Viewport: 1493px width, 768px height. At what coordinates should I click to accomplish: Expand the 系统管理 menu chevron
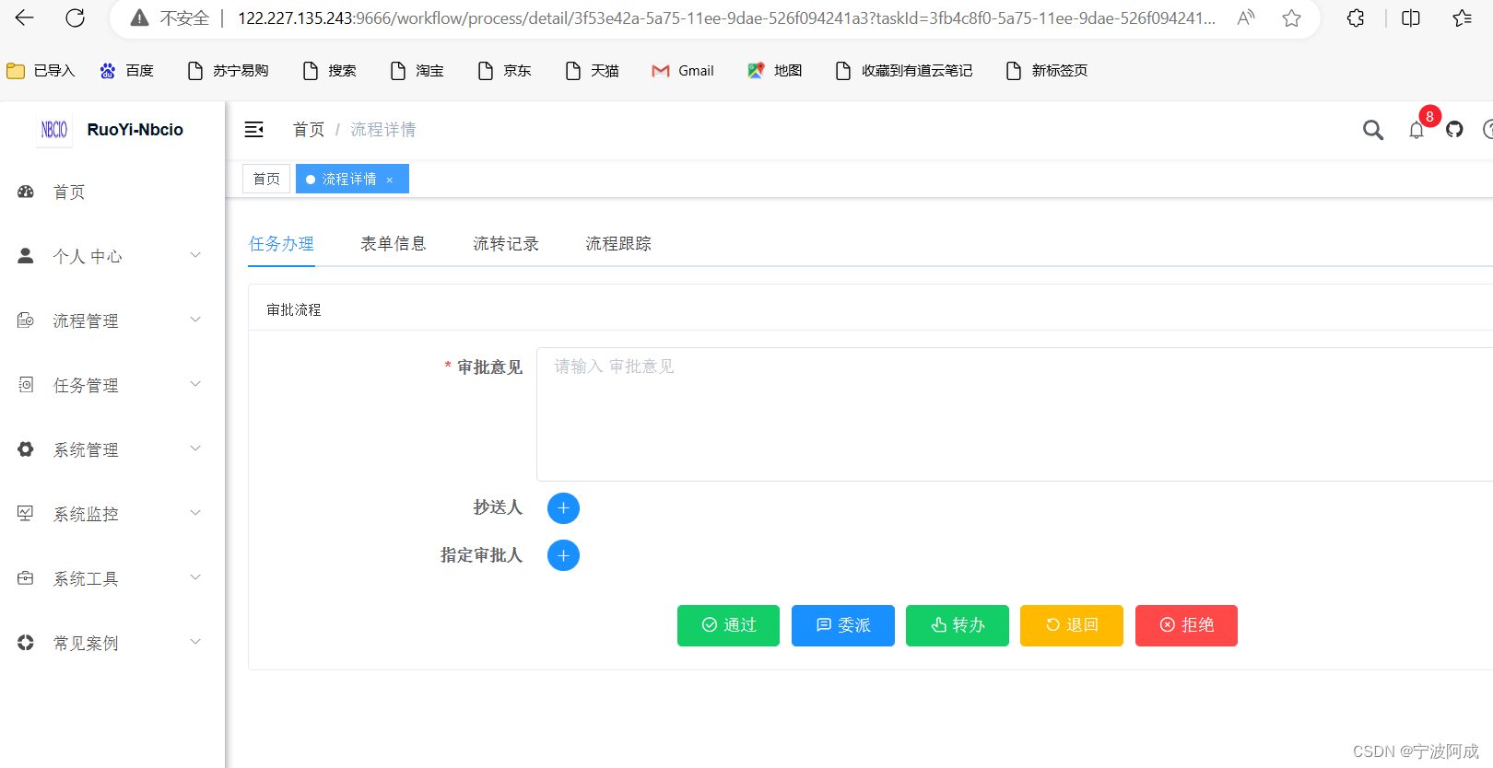click(195, 448)
